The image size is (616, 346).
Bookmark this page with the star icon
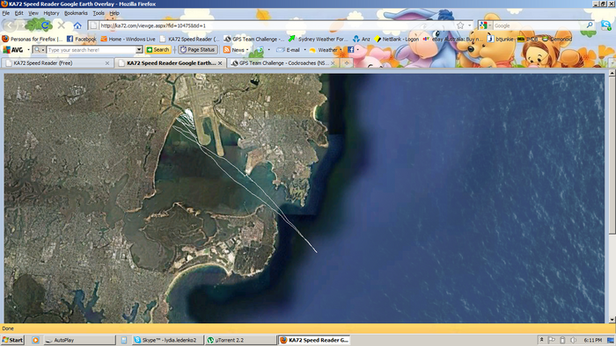pos(460,25)
